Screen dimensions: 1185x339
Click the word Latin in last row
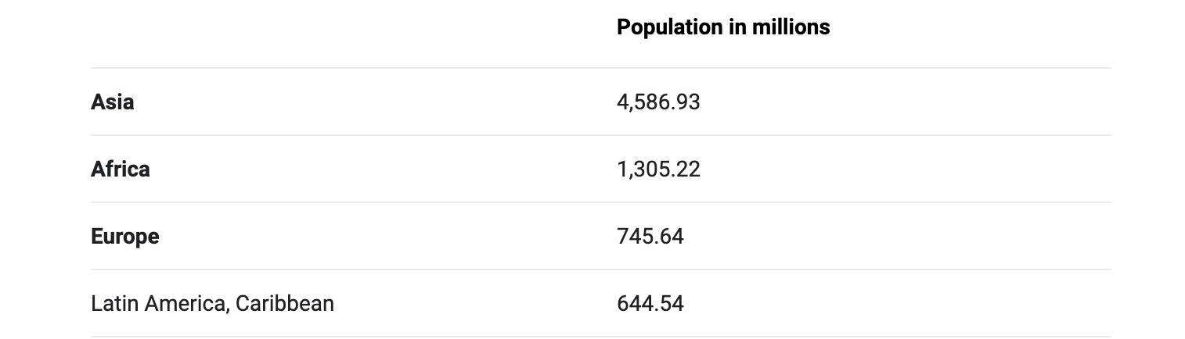tap(113, 304)
